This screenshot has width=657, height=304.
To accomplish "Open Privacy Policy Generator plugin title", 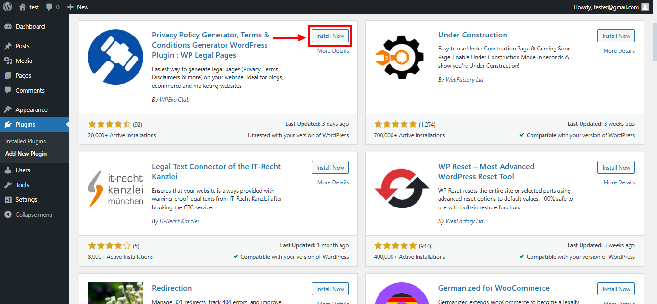I will 211,45.
